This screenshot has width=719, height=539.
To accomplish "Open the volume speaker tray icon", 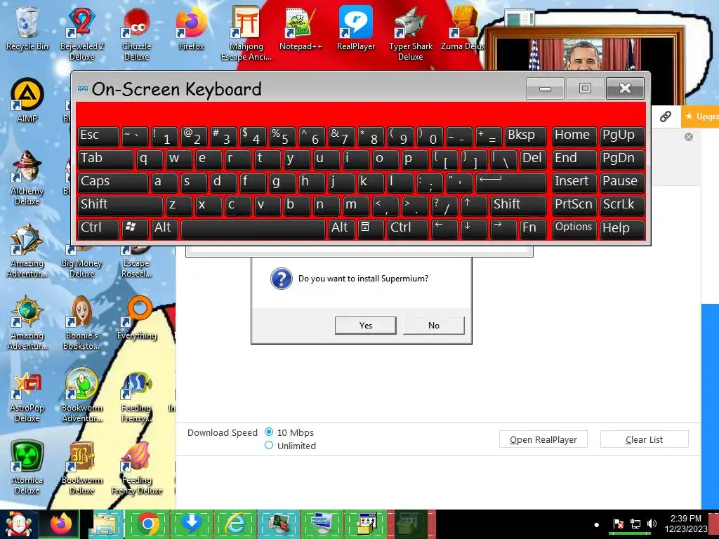I will click(x=652, y=524).
